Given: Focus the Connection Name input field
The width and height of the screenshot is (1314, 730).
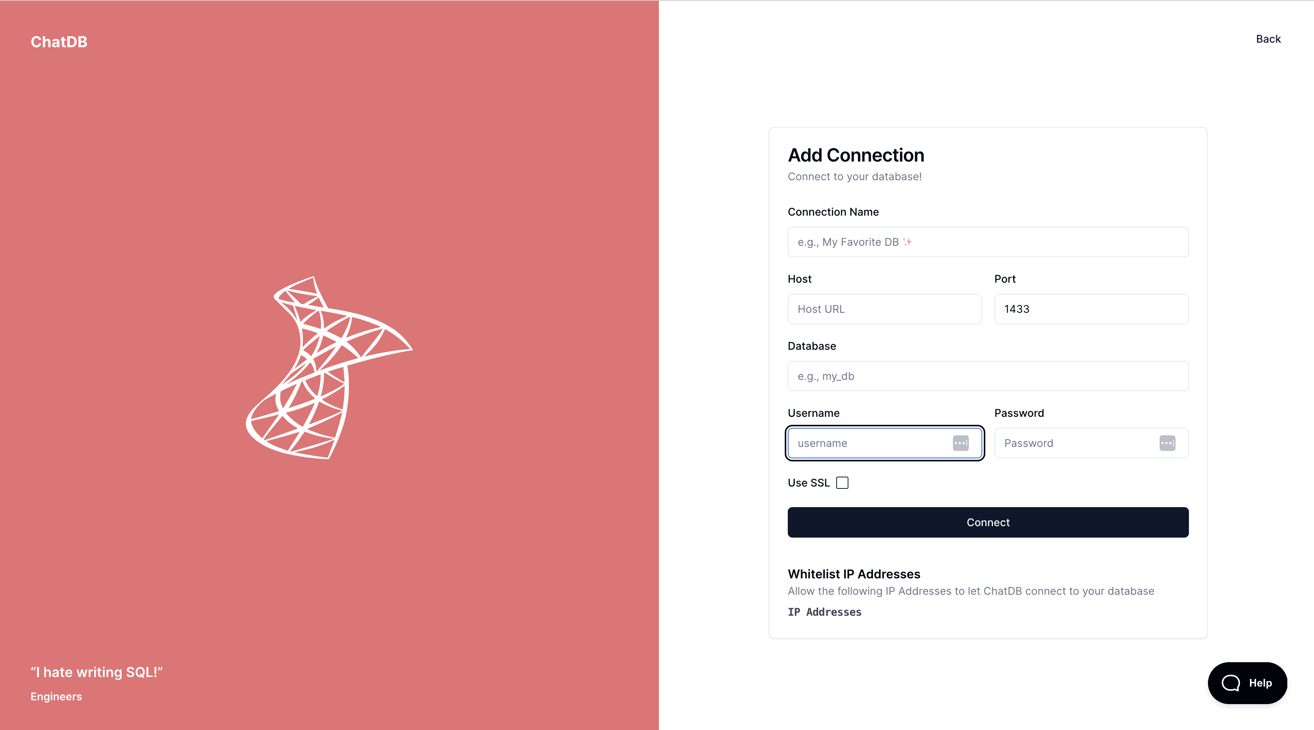Looking at the screenshot, I should 988,242.
